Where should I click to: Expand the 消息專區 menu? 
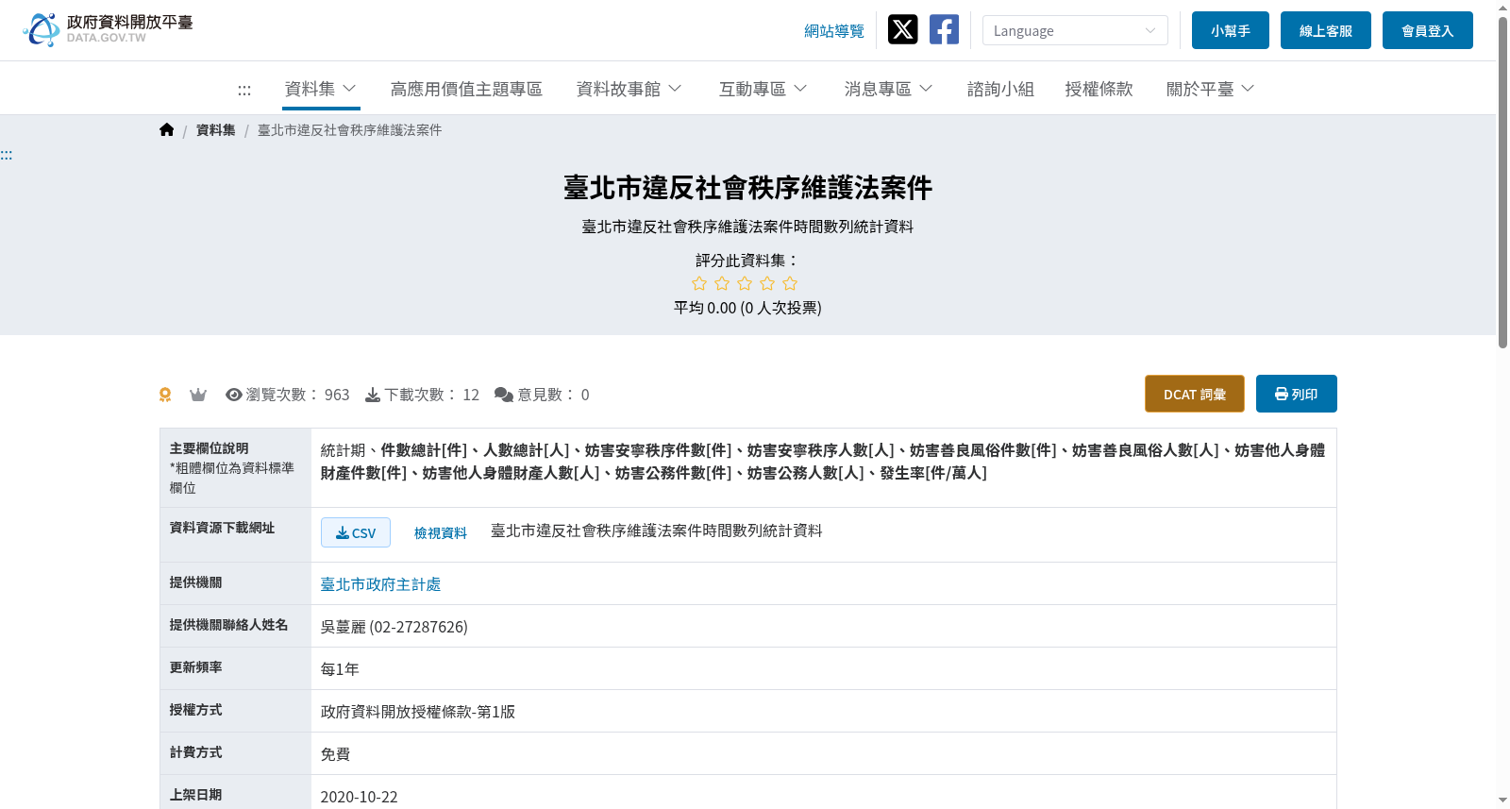click(888, 89)
